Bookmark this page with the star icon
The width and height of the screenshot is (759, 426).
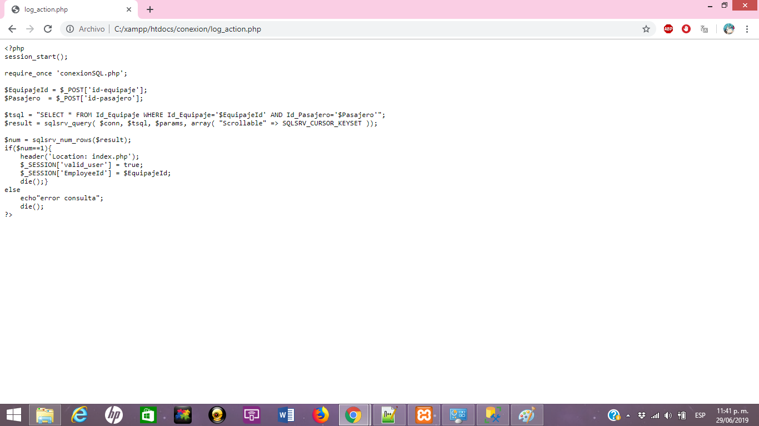tap(646, 29)
